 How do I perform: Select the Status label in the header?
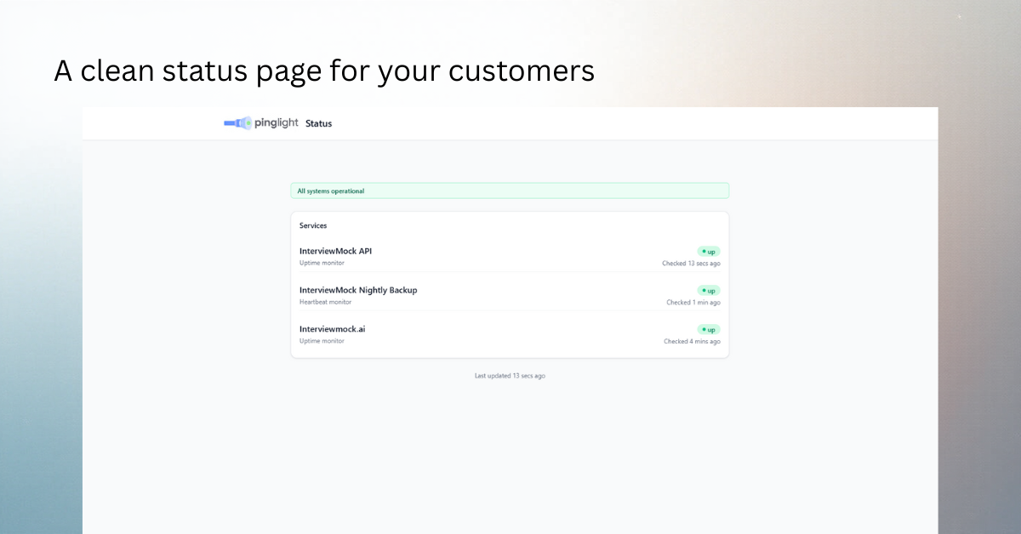tap(318, 123)
